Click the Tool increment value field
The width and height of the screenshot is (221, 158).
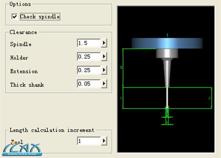[x=89, y=141]
